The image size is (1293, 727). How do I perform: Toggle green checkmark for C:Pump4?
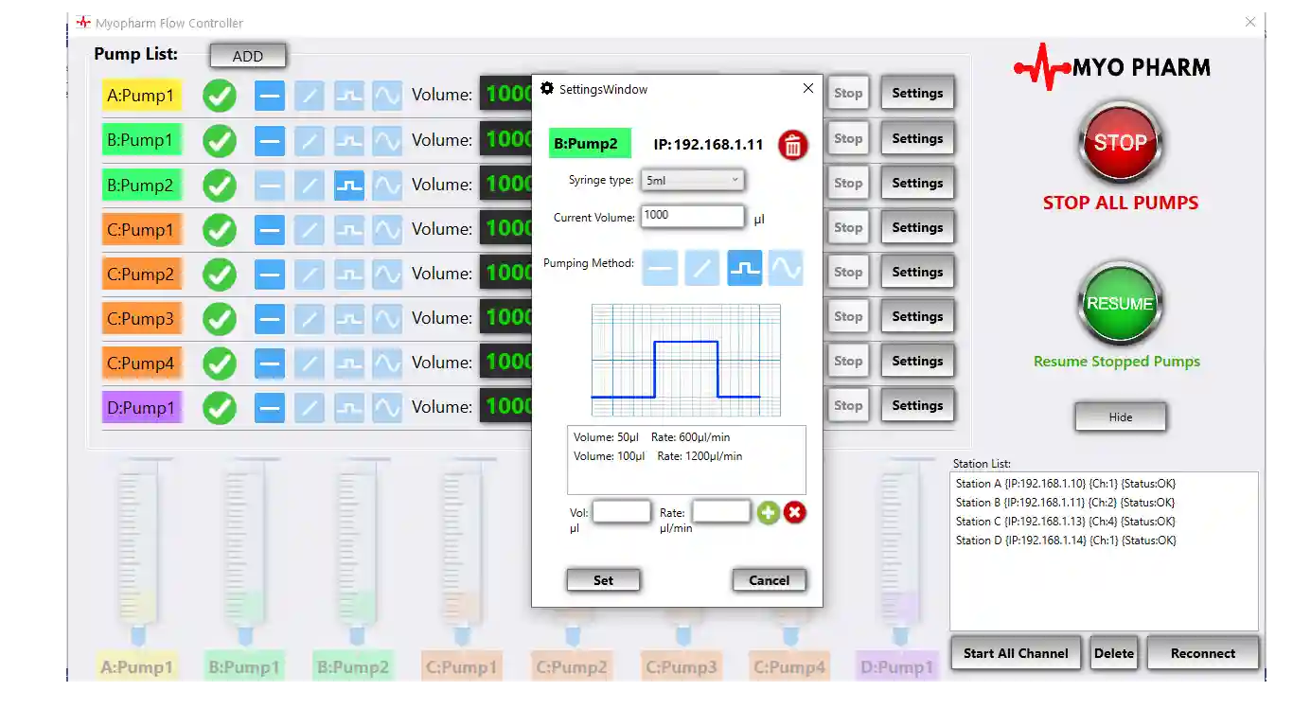coord(220,363)
